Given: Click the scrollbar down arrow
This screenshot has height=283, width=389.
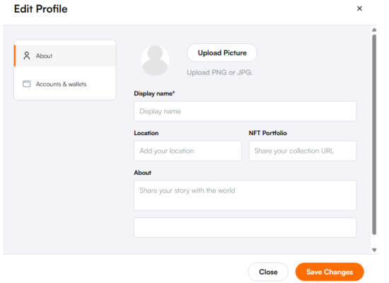Looking at the screenshot, I should (x=374, y=250).
